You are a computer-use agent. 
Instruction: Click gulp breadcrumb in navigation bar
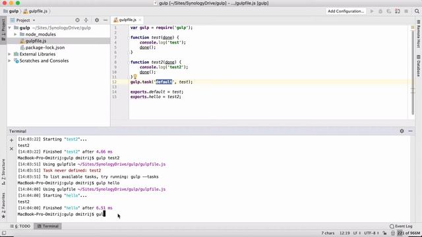pos(11,11)
